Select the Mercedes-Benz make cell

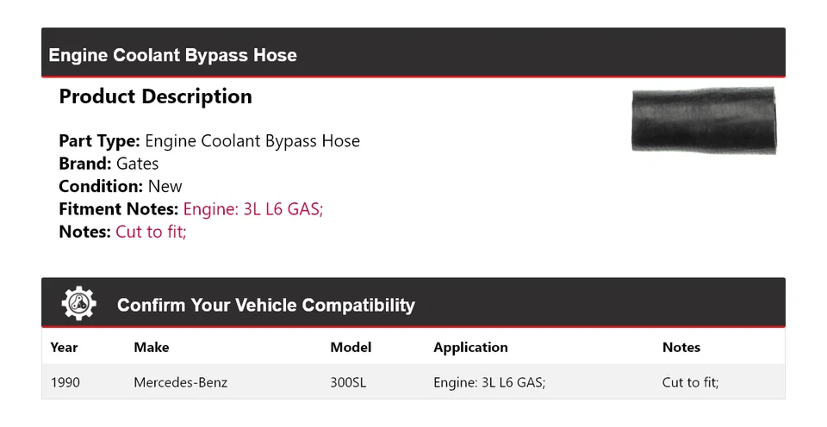tap(181, 382)
